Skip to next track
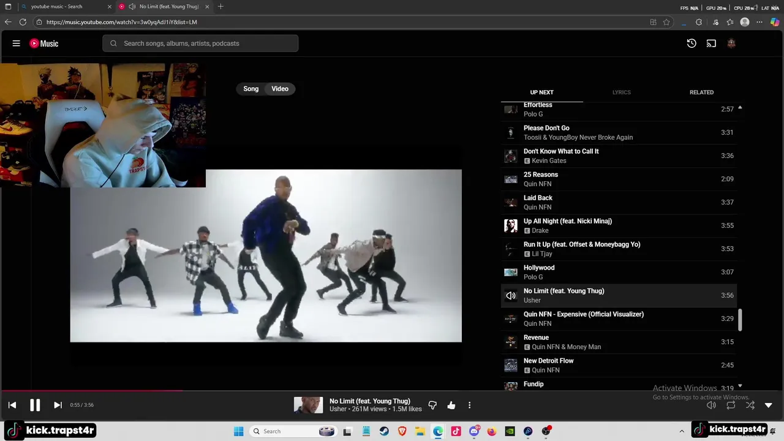This screenshot has width=784, height=441. pos(58,405)
